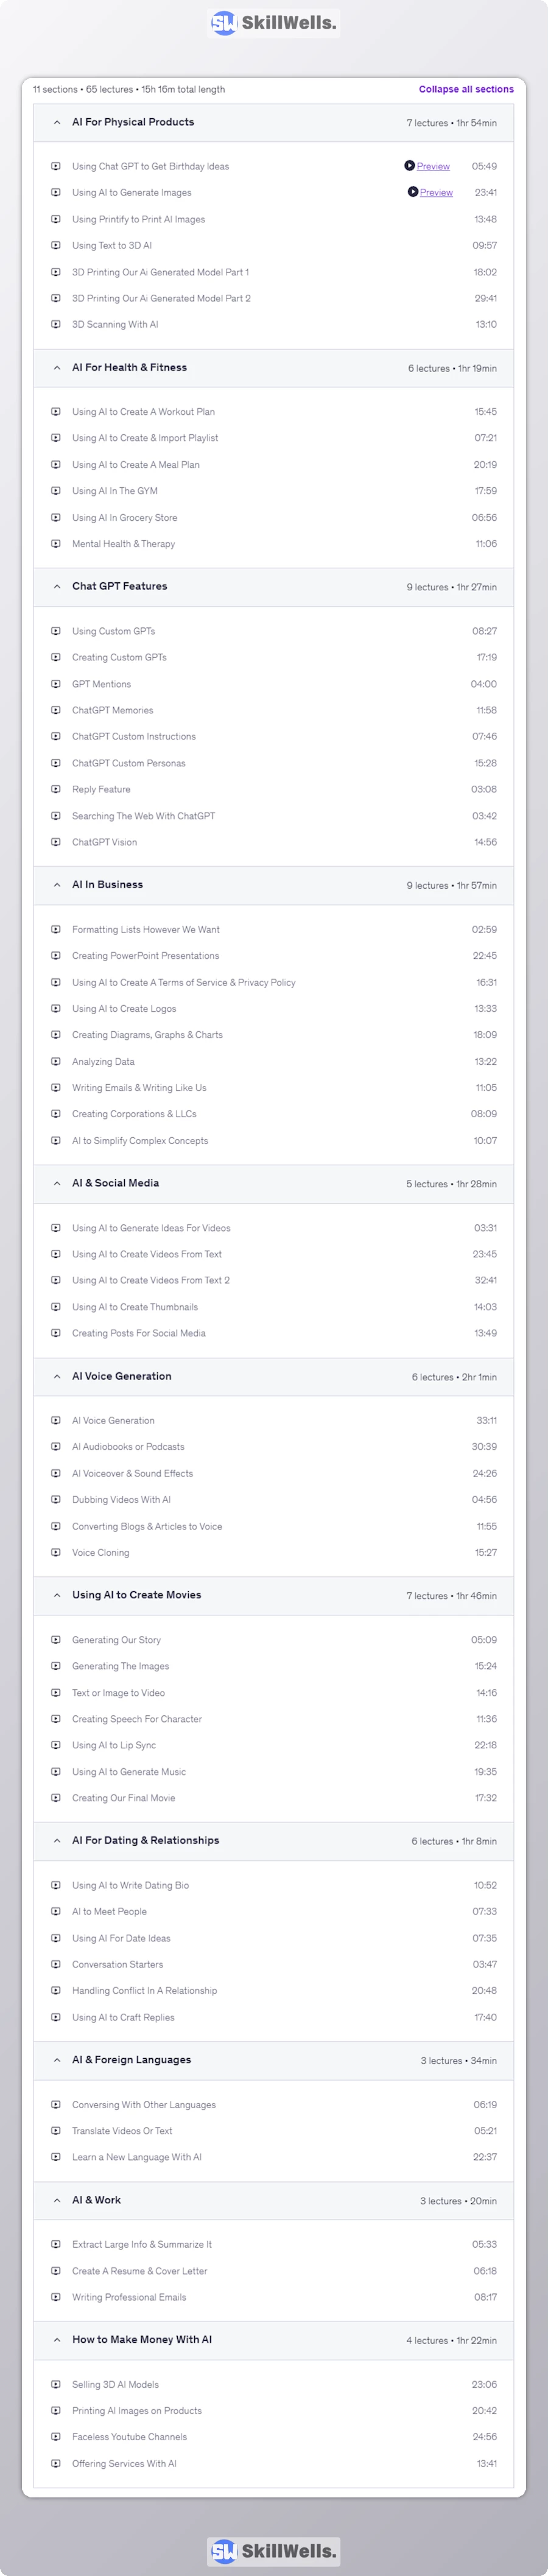Screen dimensions: 548x2576
Task: Select the AI In Business section header
Action: point(107,885)
